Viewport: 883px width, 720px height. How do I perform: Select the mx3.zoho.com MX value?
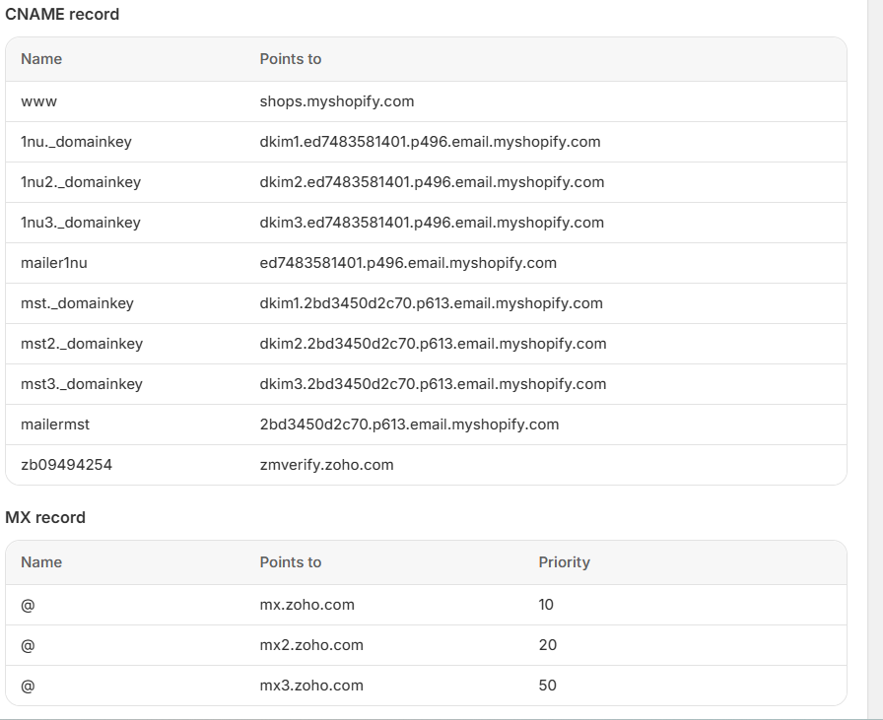[x=311, y=686]
